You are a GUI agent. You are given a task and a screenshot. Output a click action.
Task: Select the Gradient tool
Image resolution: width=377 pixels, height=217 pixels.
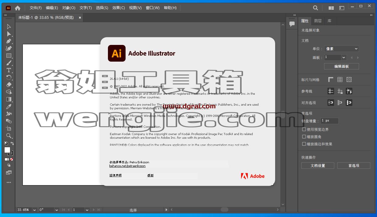(9, 99)
